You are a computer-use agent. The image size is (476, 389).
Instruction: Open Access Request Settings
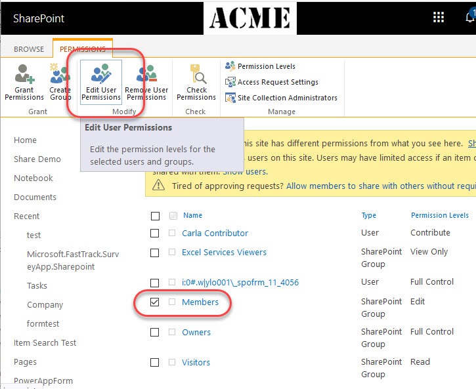click(x=278, y=82)
